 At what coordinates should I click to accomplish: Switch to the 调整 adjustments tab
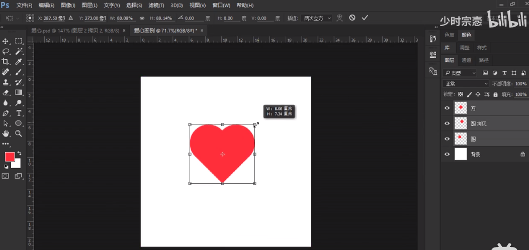point(465,48)
